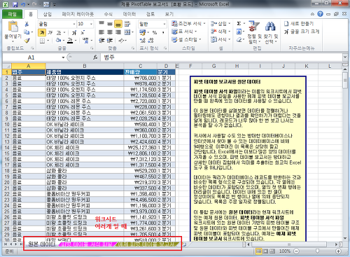Click New (새로 만들기) button
The height and width of the screenshot is (257, 350).
[299, 24]
